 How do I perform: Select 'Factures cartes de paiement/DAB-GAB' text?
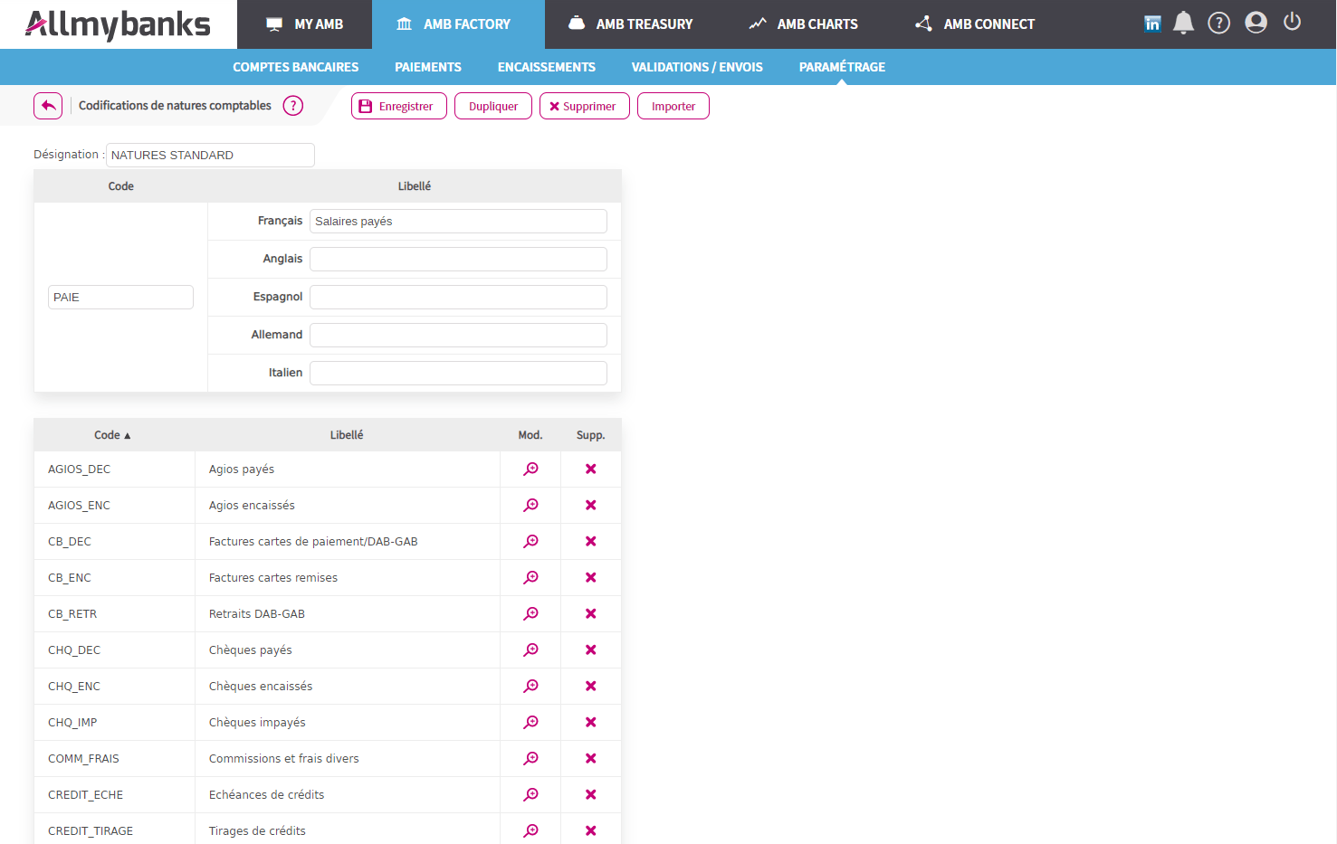(313, 542)
